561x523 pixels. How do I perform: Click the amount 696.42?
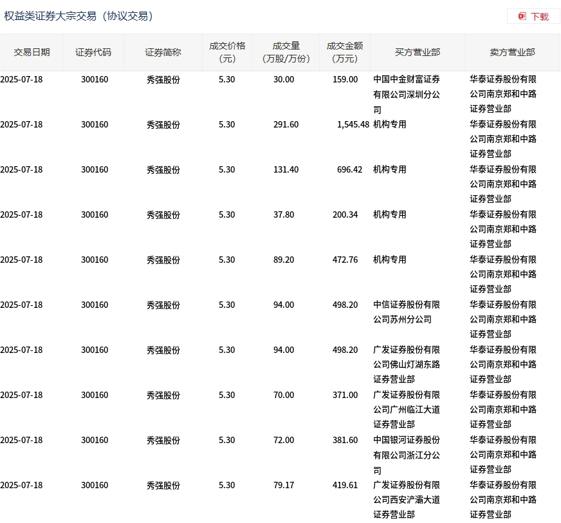(349, 170)
